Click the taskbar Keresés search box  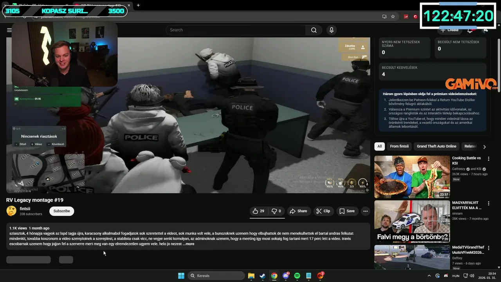click(216, 276)
